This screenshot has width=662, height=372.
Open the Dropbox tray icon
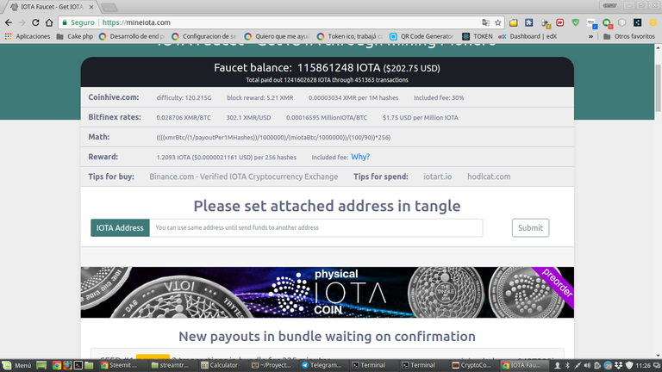619,365
